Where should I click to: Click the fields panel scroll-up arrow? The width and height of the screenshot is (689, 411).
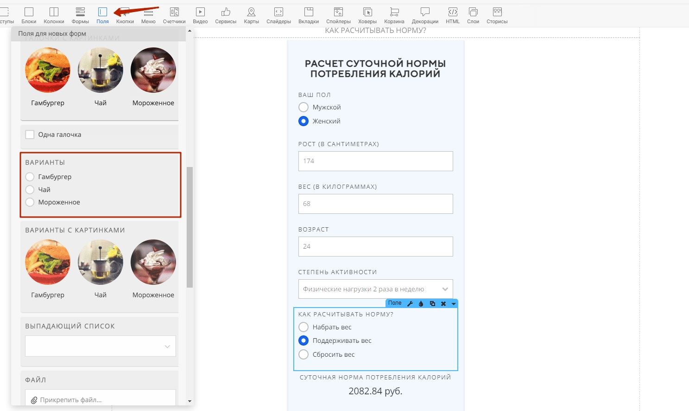pos(190,31)
